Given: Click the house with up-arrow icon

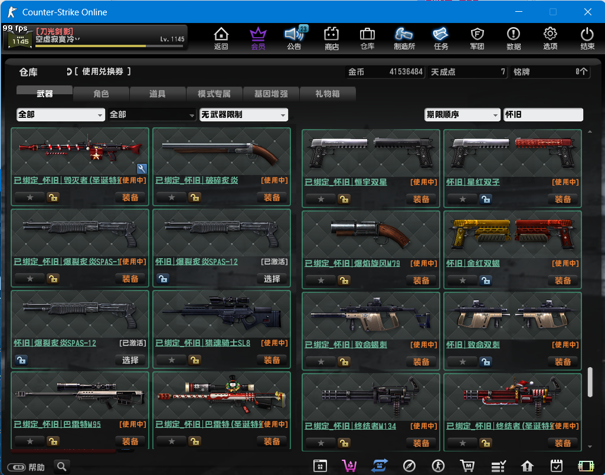Looking at the screenshot, I should (x=527, y=466).
